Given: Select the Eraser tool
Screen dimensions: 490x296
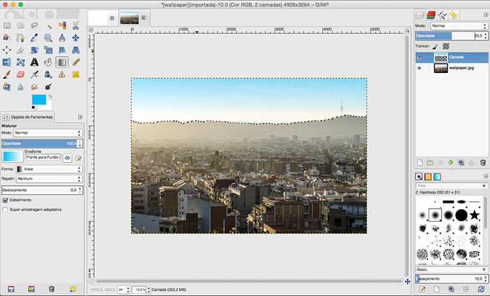Looking at the screenshot, I should [x=21, y=74].
